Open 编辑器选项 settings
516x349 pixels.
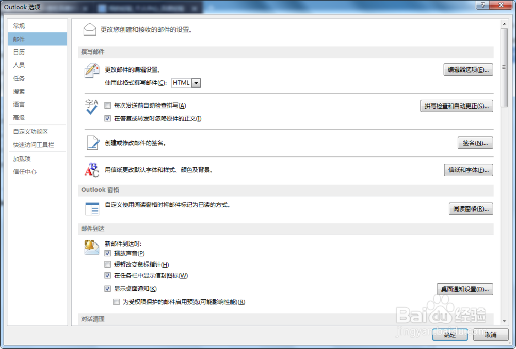click(x=468, y=69)
